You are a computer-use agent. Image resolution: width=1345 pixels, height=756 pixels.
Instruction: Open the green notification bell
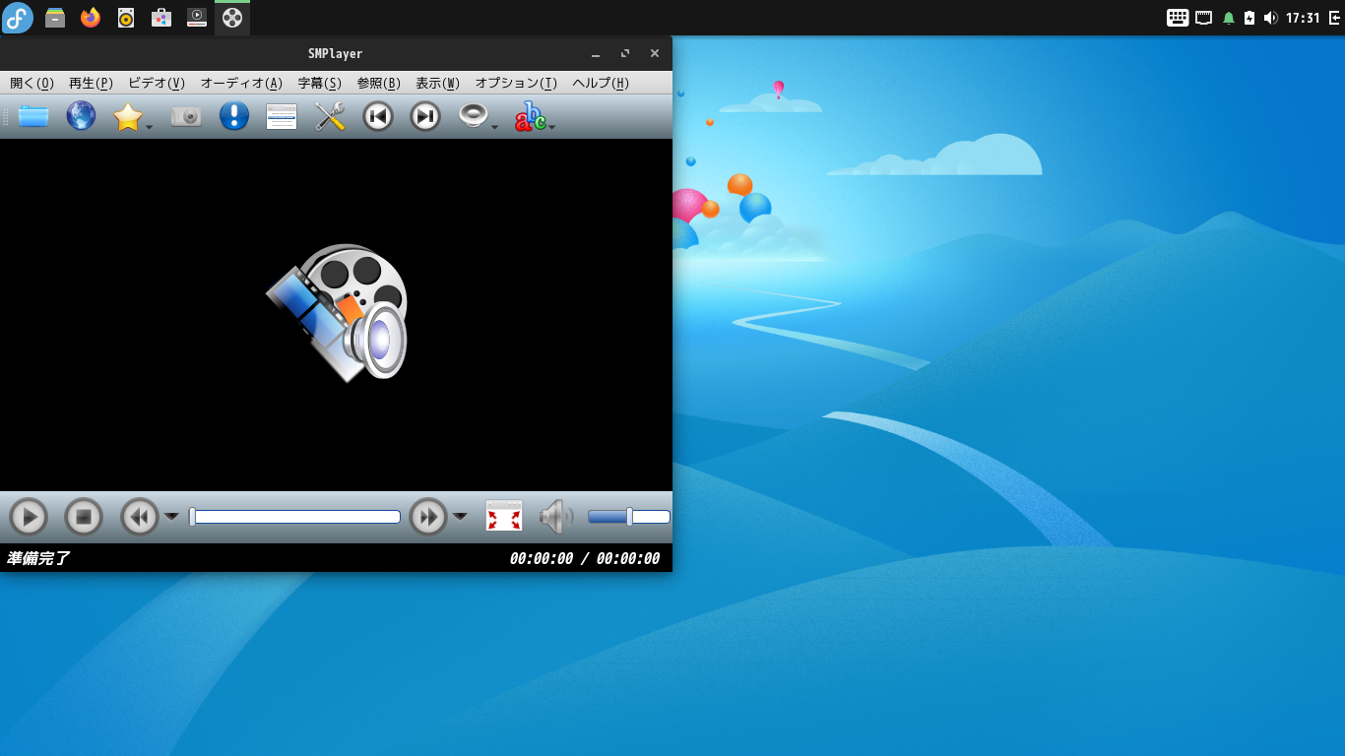(1229, 18)
